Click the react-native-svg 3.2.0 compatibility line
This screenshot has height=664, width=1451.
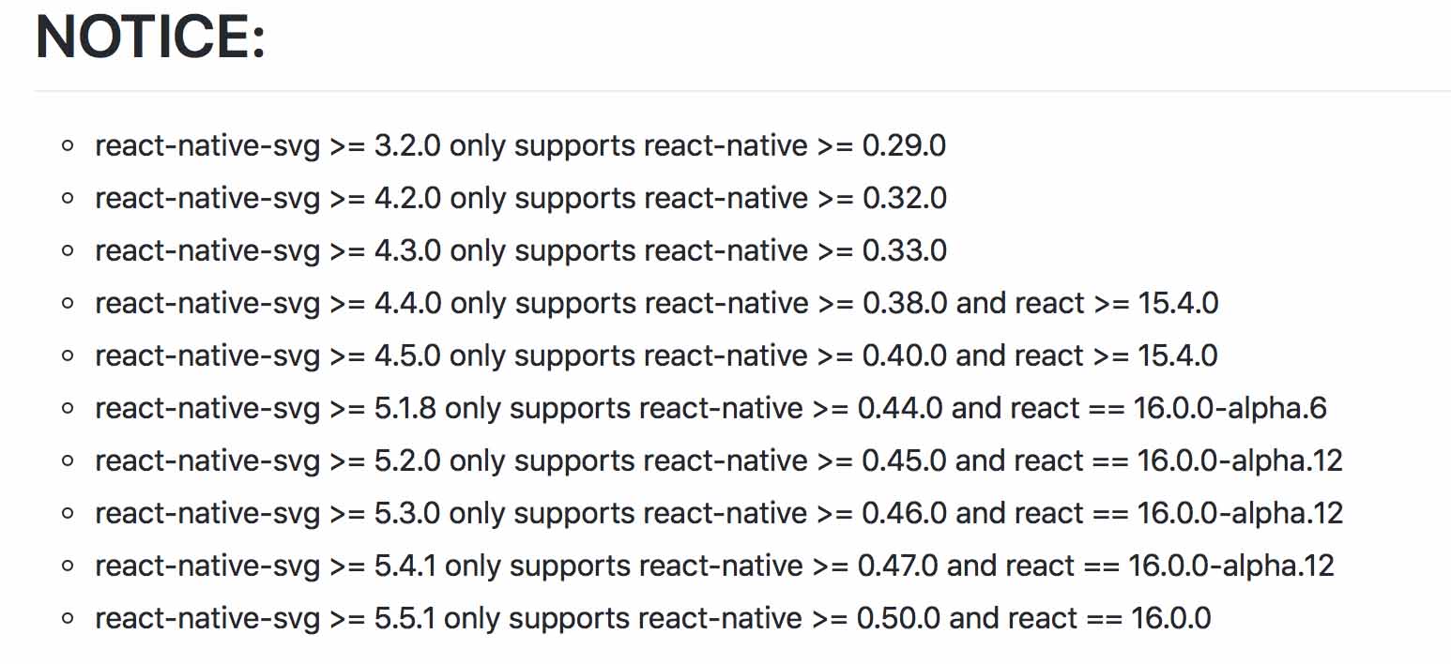click(x=521, y=146)
